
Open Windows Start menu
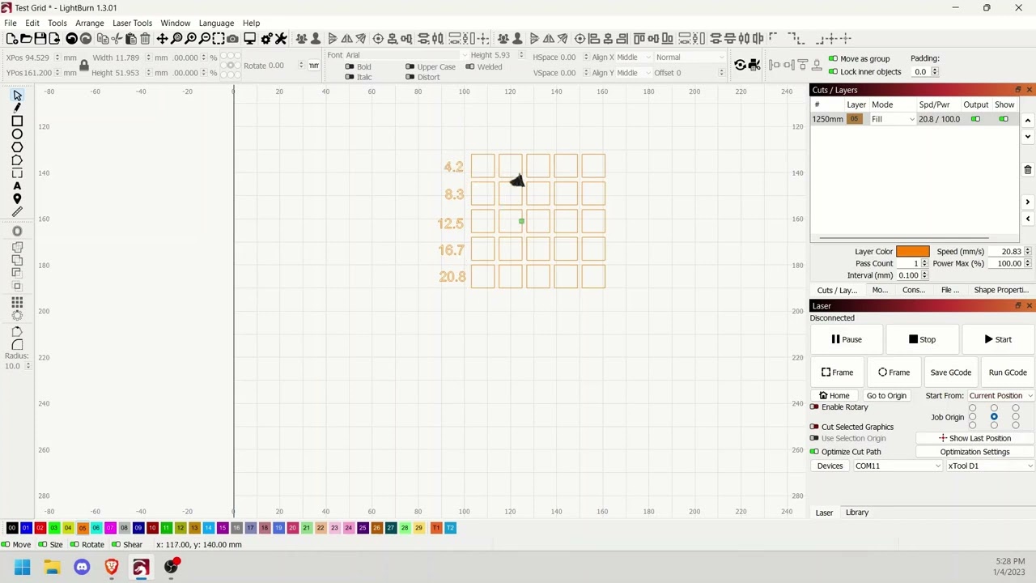tap(22, 567)
